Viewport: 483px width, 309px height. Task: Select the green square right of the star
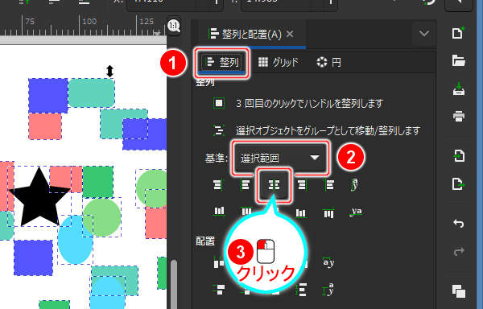click(98, 182)
